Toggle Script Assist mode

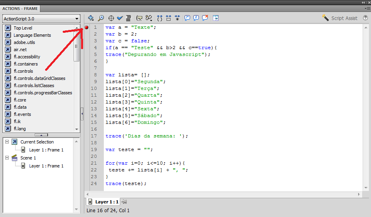(339, 18)
